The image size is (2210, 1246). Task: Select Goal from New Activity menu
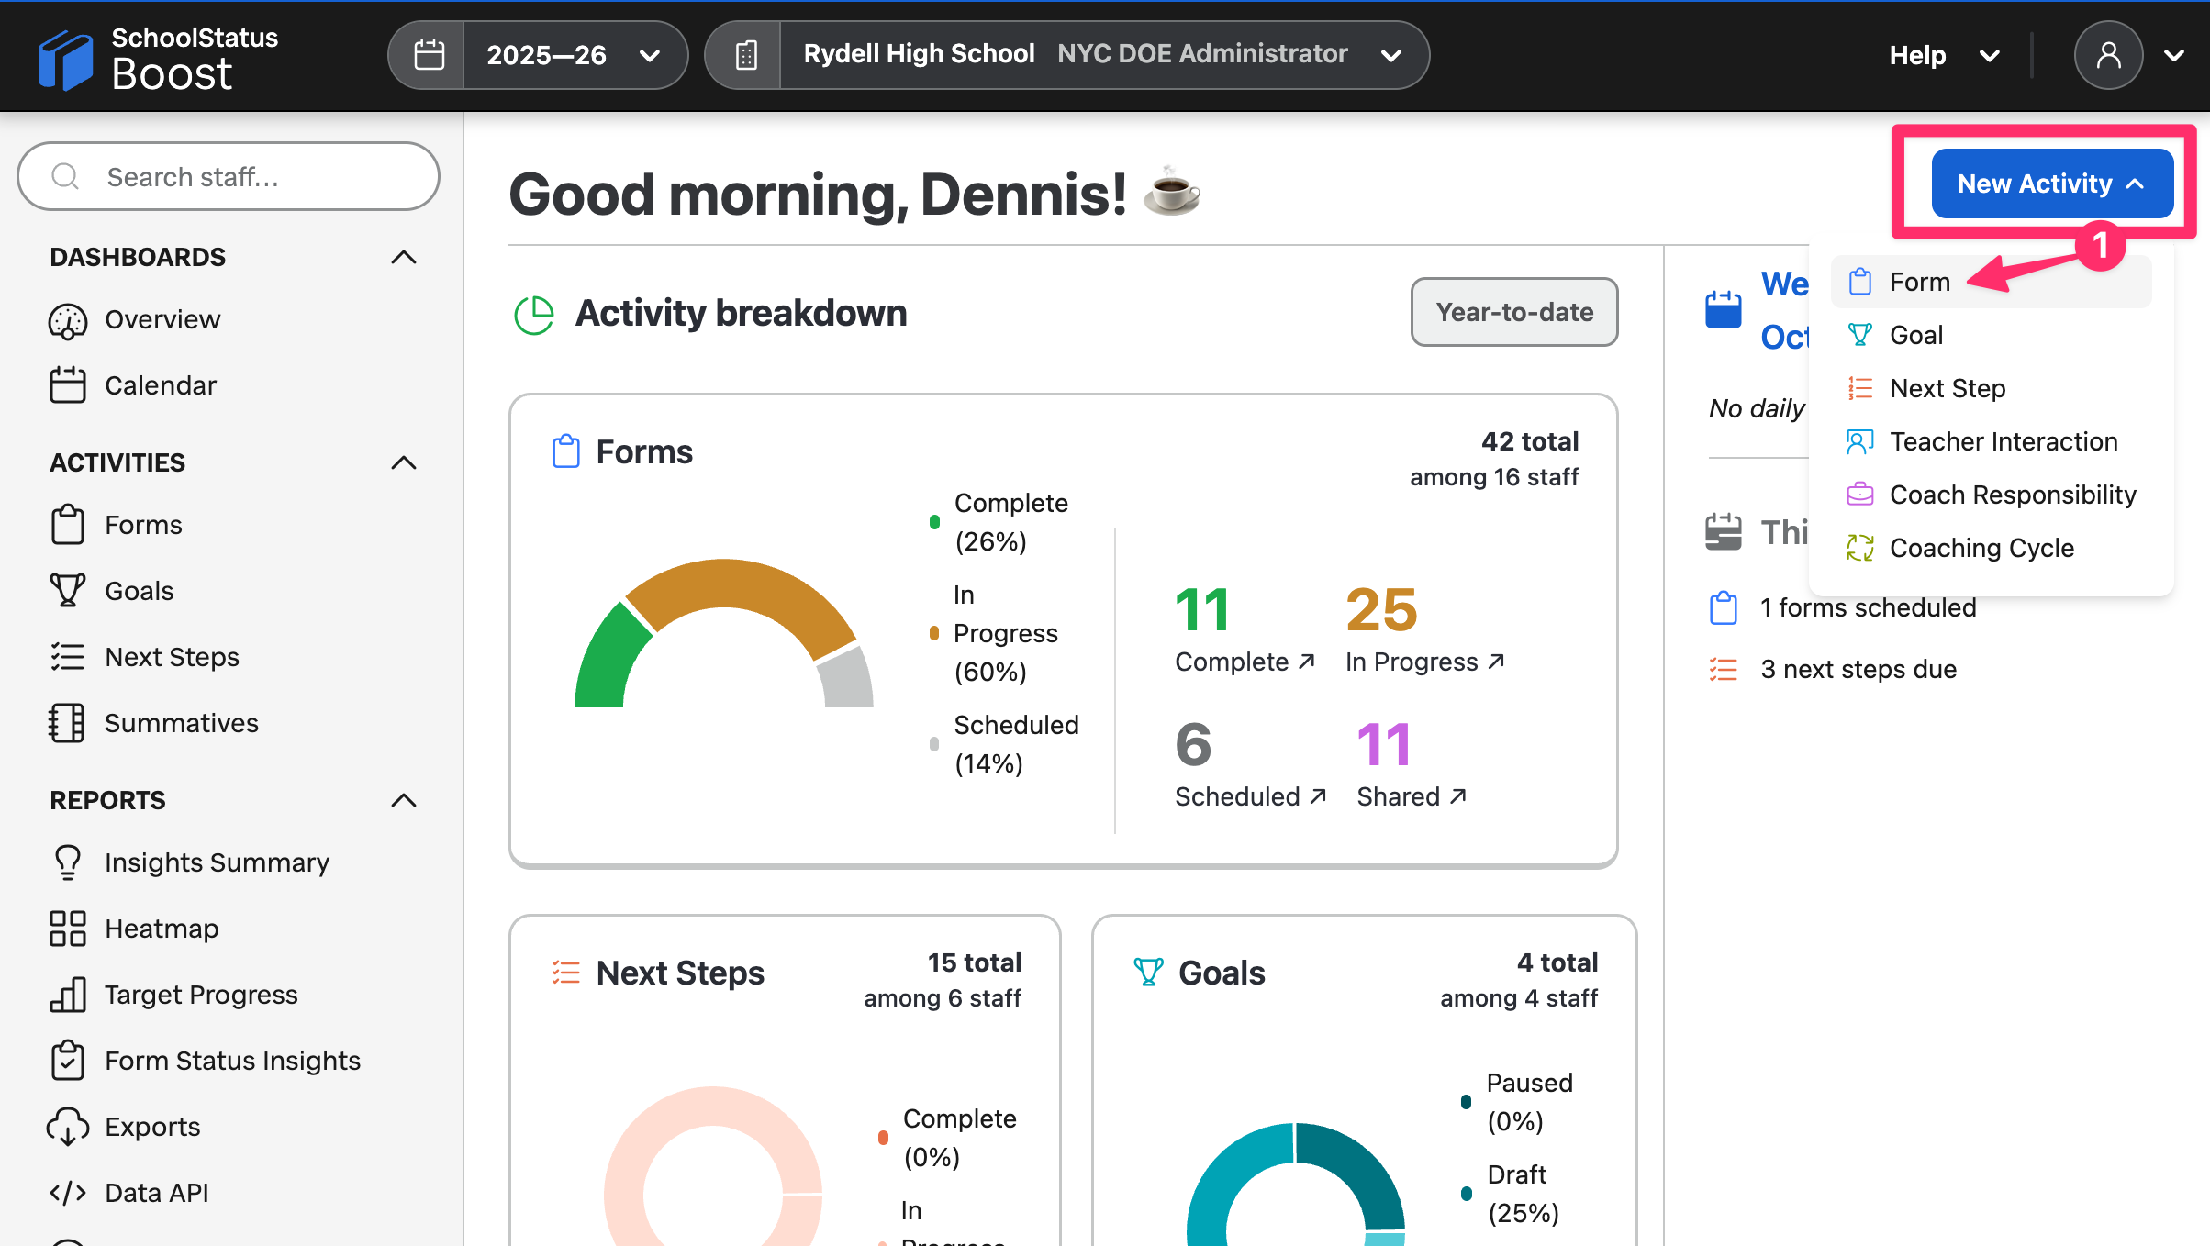(x=1992, y=335)
